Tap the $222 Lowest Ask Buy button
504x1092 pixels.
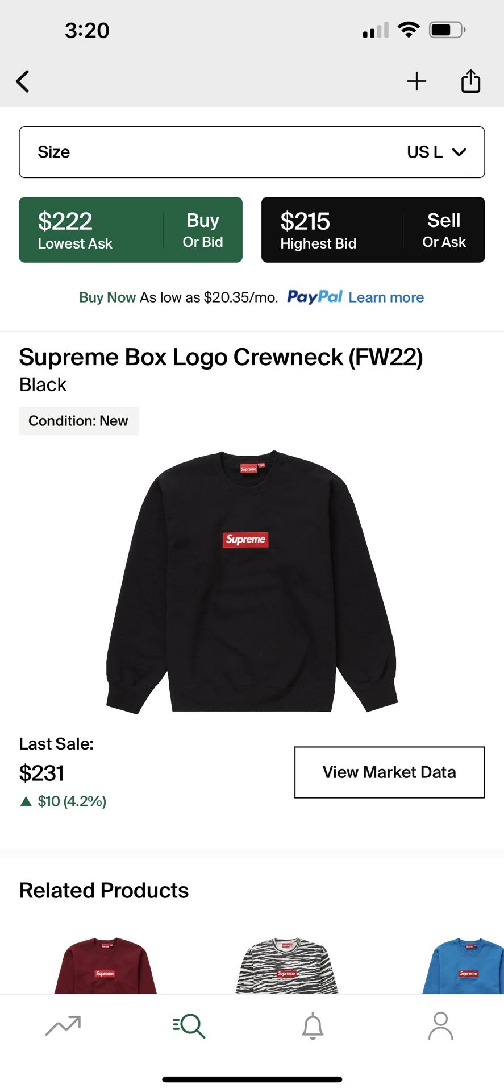point(131,230)
